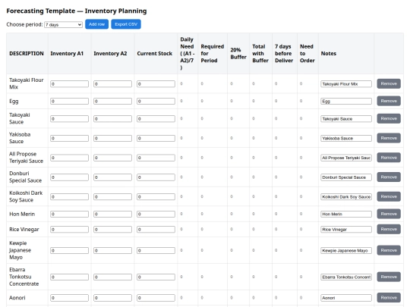This screenshot has width=410, height=307.
Task: Click the 20% Buffer column header
Action: 238,54
